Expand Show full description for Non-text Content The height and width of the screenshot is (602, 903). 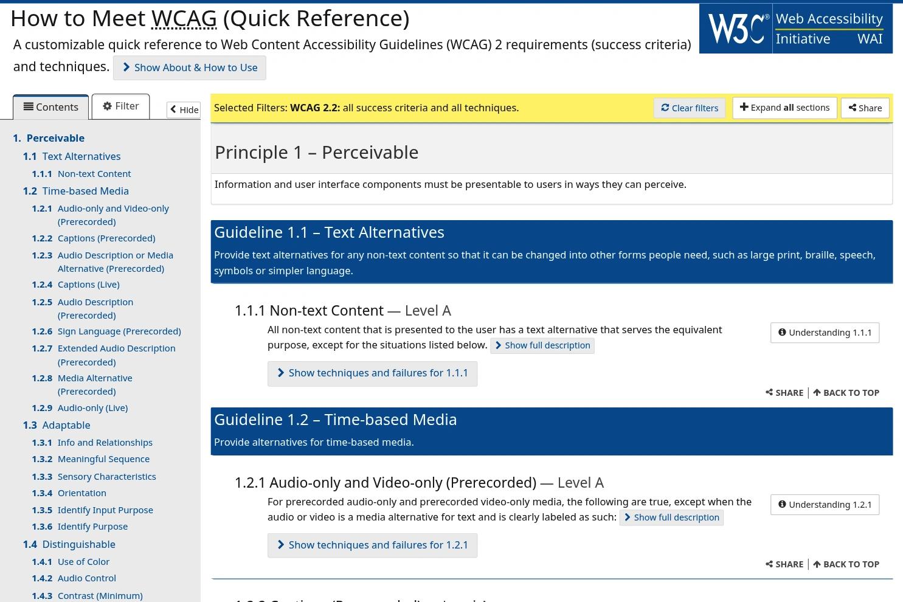click(x=542, y=345)
